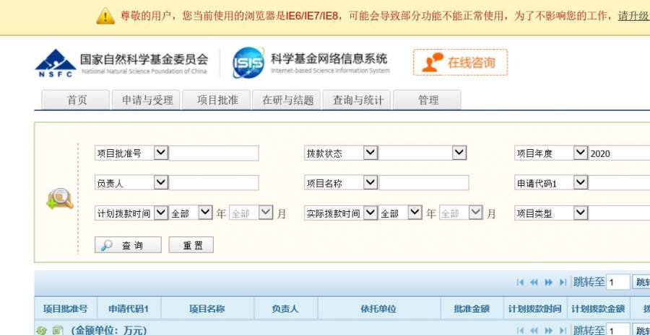Image resolution: width=650 pixels, height=335 pixels.
Task: Focus the 项目批准号 text input
Action: [x=214, y=153]
